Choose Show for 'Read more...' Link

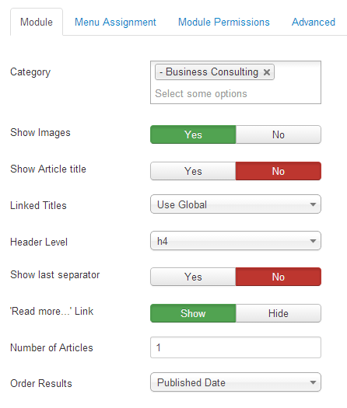click(x=193, y=313)
